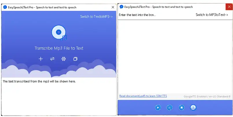Screen dimensions: 233x117
Task: Click the large music disc icon
Action: click(x=59, y=33)
